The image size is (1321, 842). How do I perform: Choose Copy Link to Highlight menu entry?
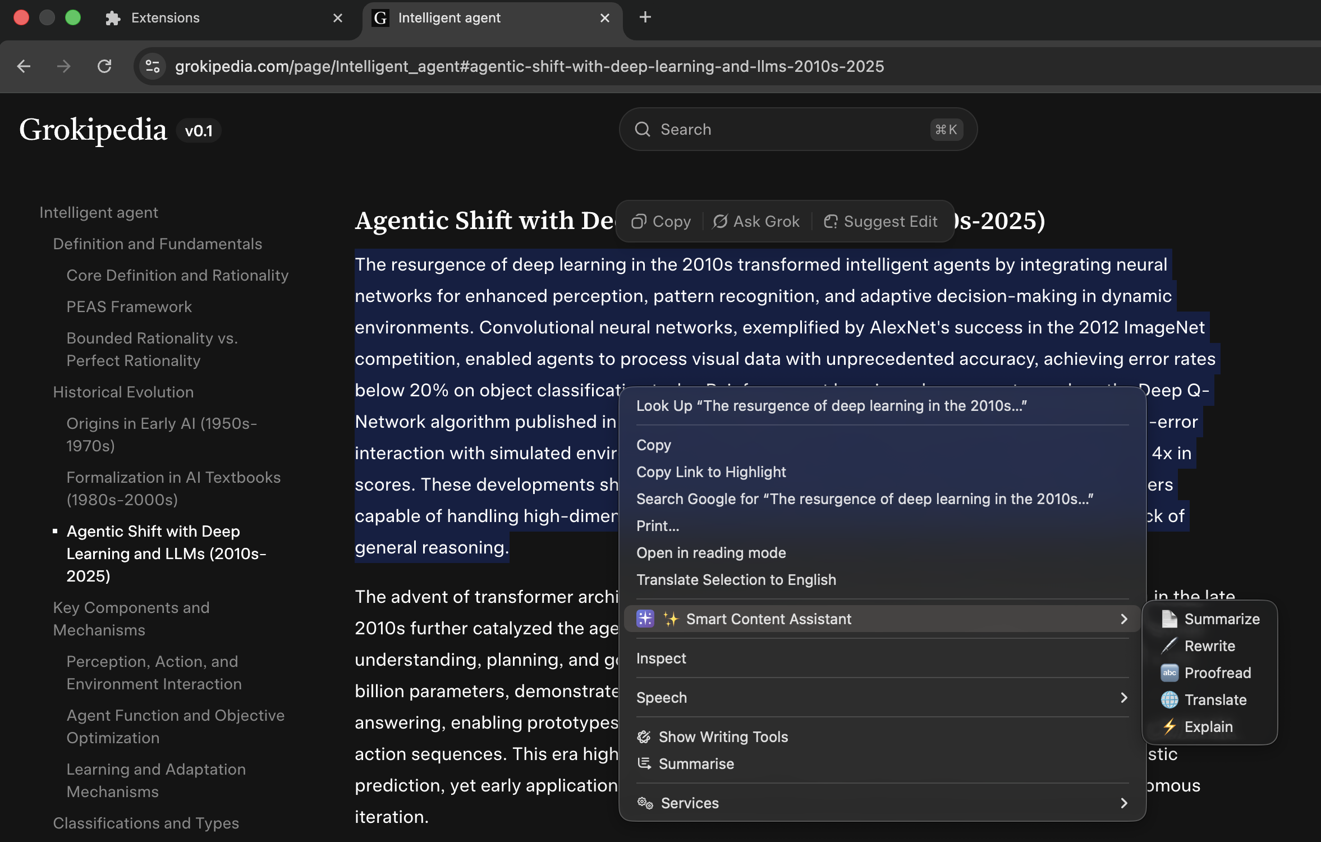point(711,472)
